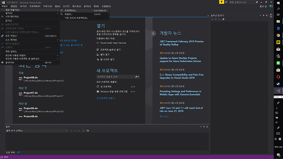283x159 pixels.
Task: Open C++ Binary Compatibility news article
Action: [181, 76]
